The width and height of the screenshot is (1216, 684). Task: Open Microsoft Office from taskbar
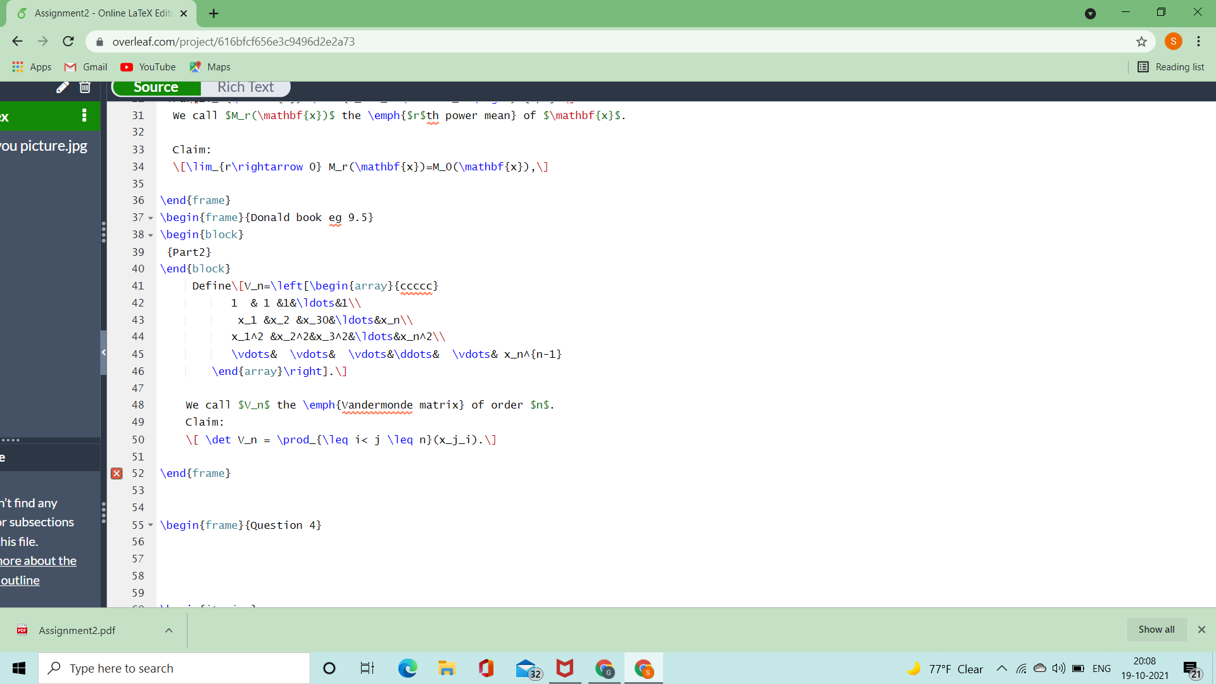486,668
